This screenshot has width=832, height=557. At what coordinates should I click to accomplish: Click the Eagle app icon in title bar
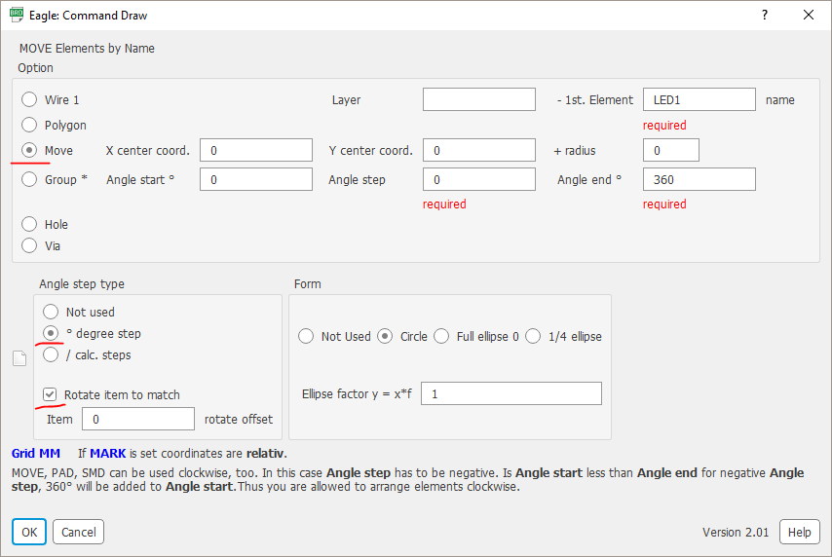pyautogui.click(x=17, y=16)
